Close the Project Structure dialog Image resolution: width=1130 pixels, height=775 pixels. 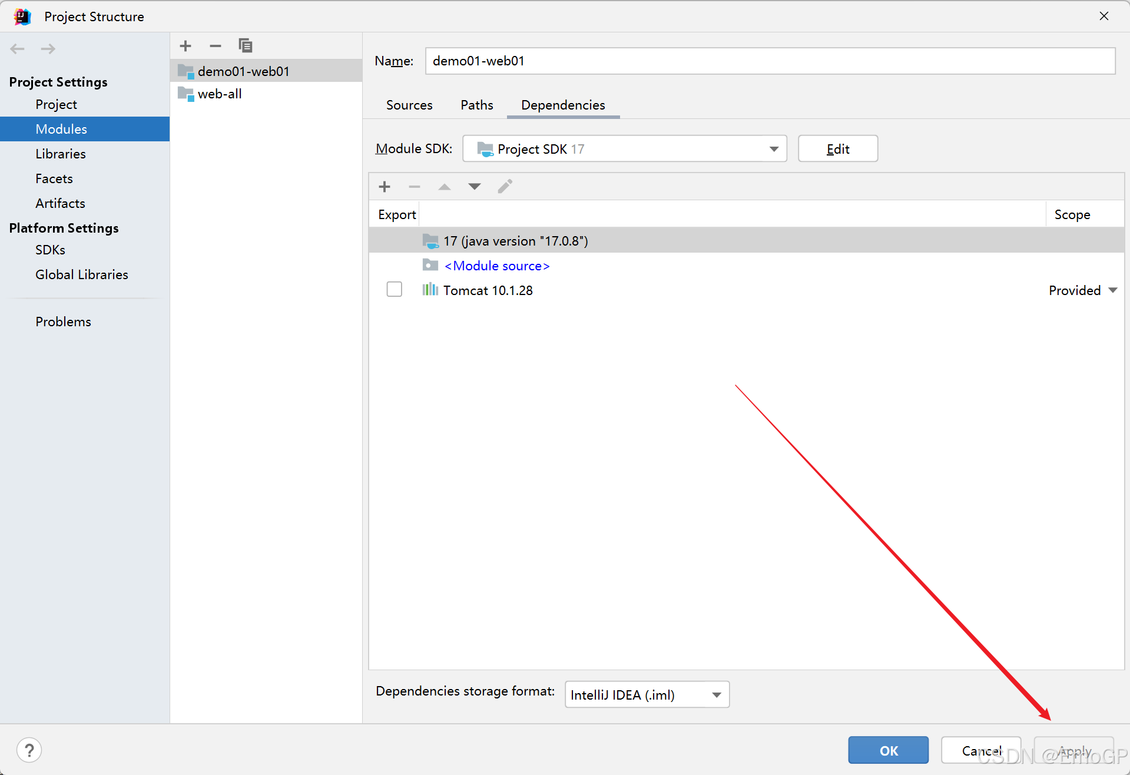[1104, 16]
